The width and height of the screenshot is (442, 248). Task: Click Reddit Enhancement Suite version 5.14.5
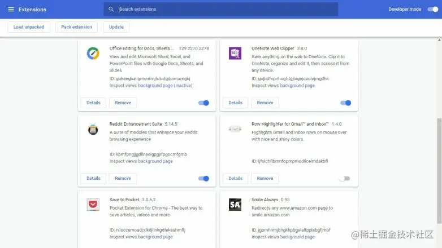point(171,124)
